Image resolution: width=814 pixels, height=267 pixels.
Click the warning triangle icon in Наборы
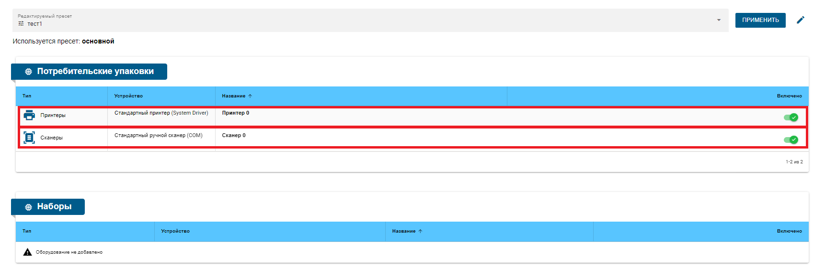[27, 252]
